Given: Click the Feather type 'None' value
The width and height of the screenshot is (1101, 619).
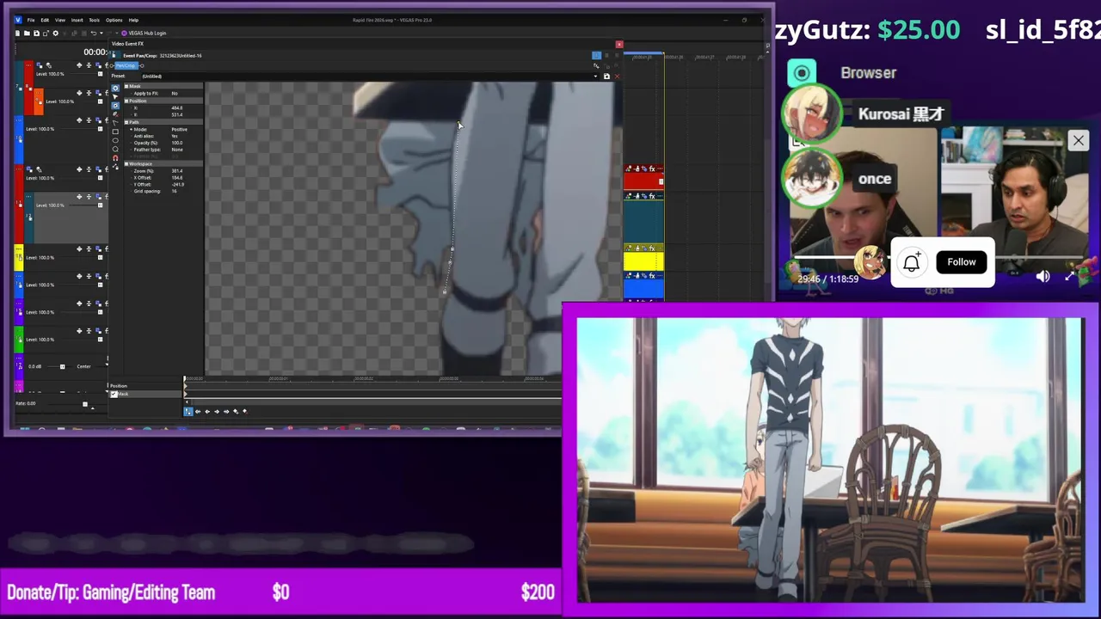Looking at the screenshot, I should 177,150.
